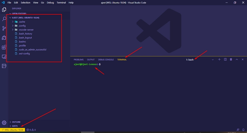This screenshot has width=247, height=133.
Task: Kill terminal with trash icon
Action: [231, 59]
